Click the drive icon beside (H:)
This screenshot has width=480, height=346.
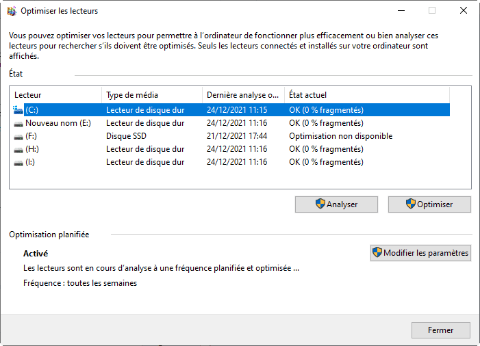click(x=18, y=150)
